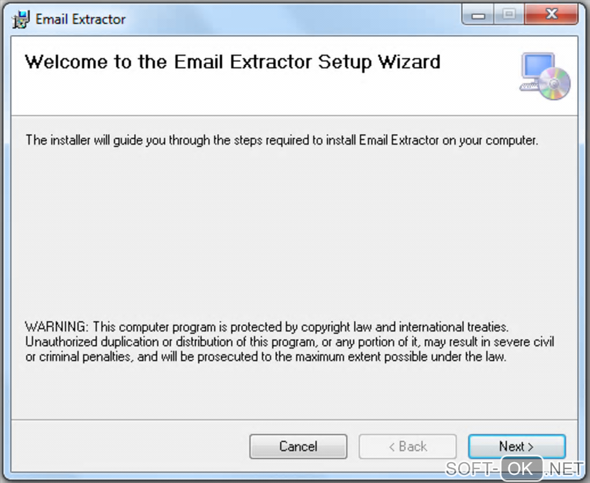Click the OK box in watermark logo
Screen dimensions: 590x483
(x=521, y=468)
